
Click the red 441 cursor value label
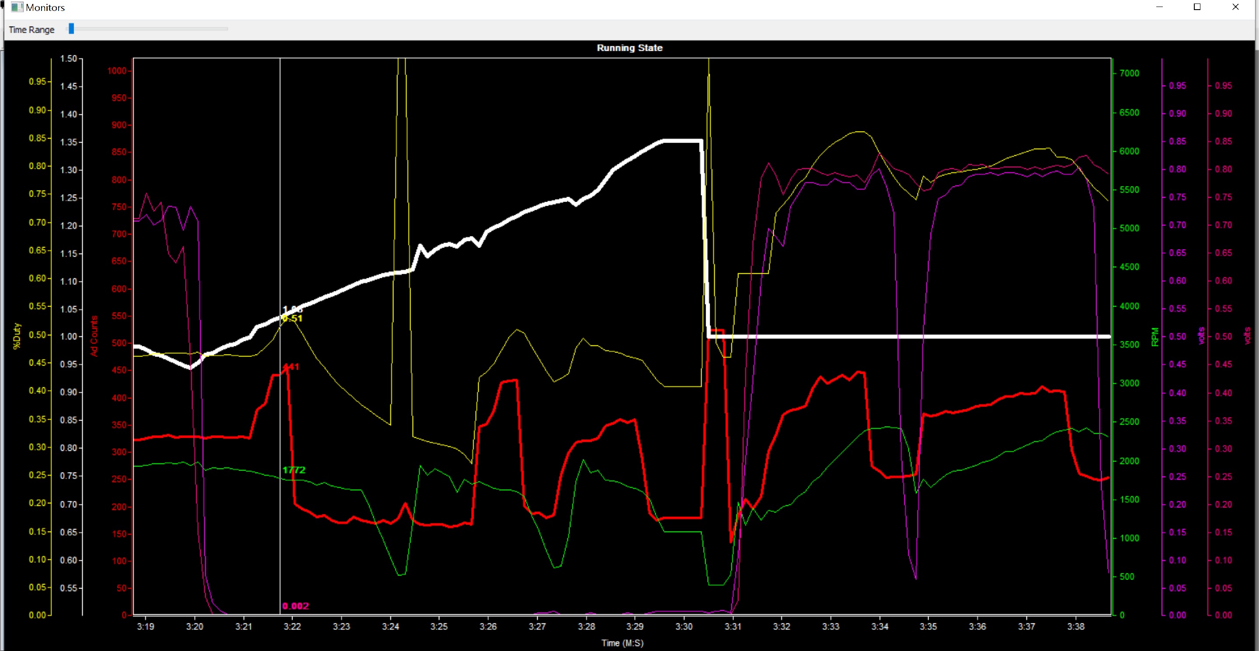click(291, 366)
